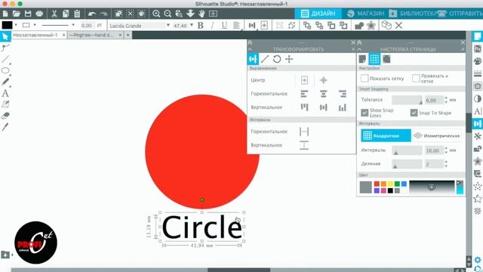Open the fill color dropdown arrow
The height and width of the screenshot is (272, 483).
16,25
